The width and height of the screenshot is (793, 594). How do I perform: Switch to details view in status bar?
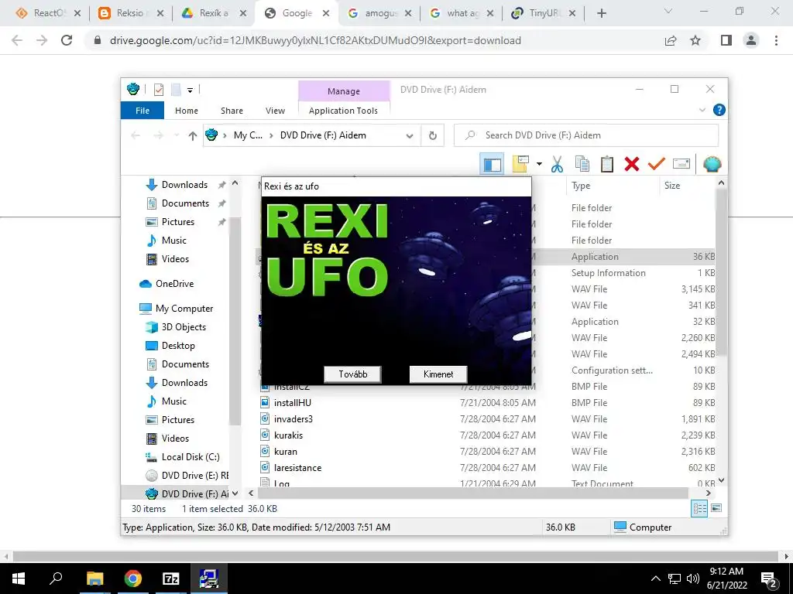(699, 509)
